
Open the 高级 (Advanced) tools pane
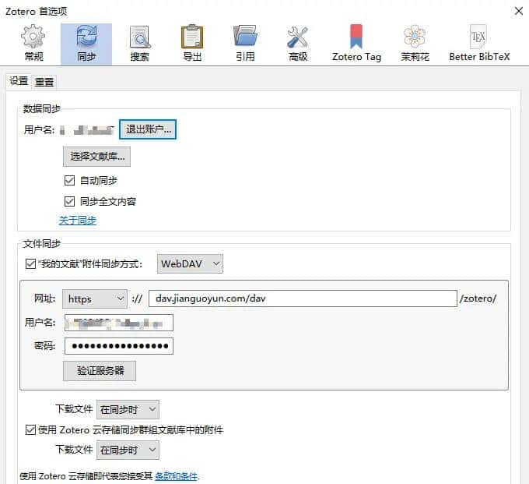[x=298, y=44]
